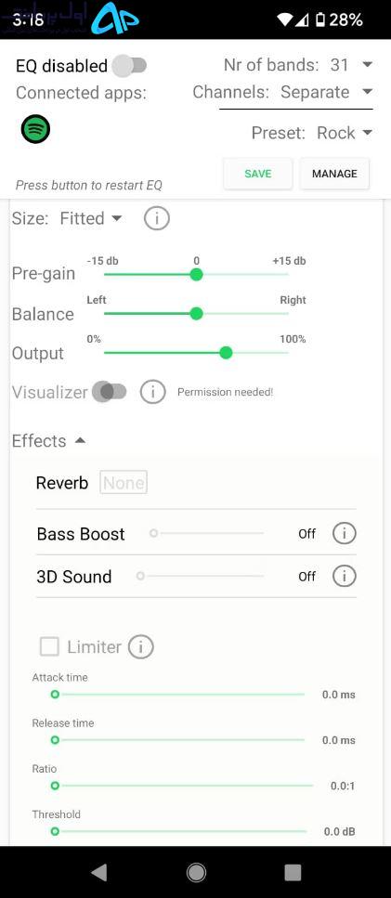The width and height of the screenshot is (391, 898).
Task: Collapse the Effects section
Action: coord(81,440)
